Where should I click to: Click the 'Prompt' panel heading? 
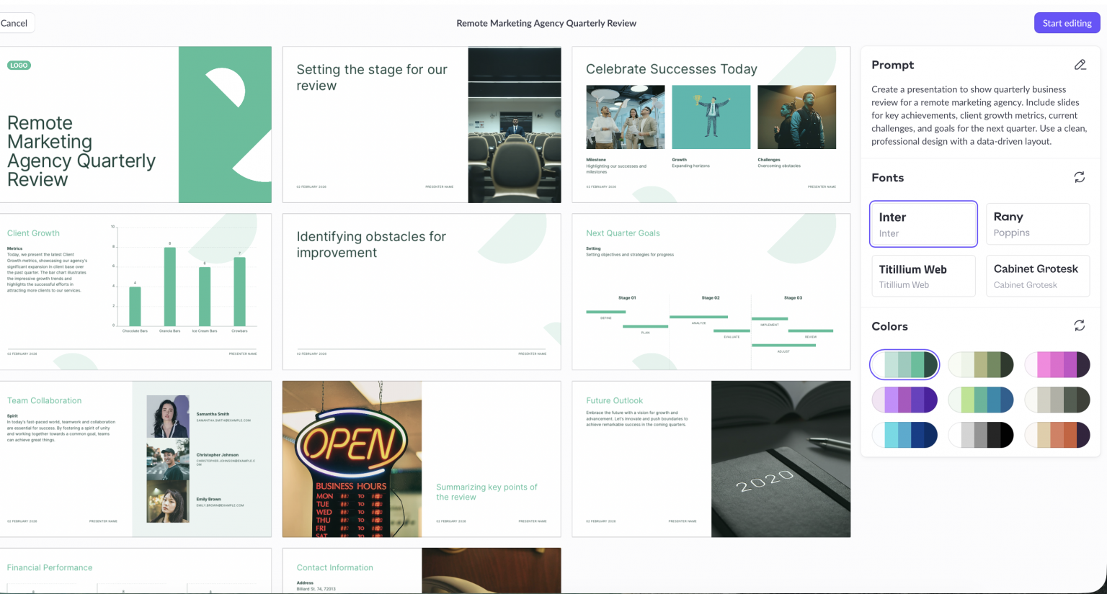[892, 65]
